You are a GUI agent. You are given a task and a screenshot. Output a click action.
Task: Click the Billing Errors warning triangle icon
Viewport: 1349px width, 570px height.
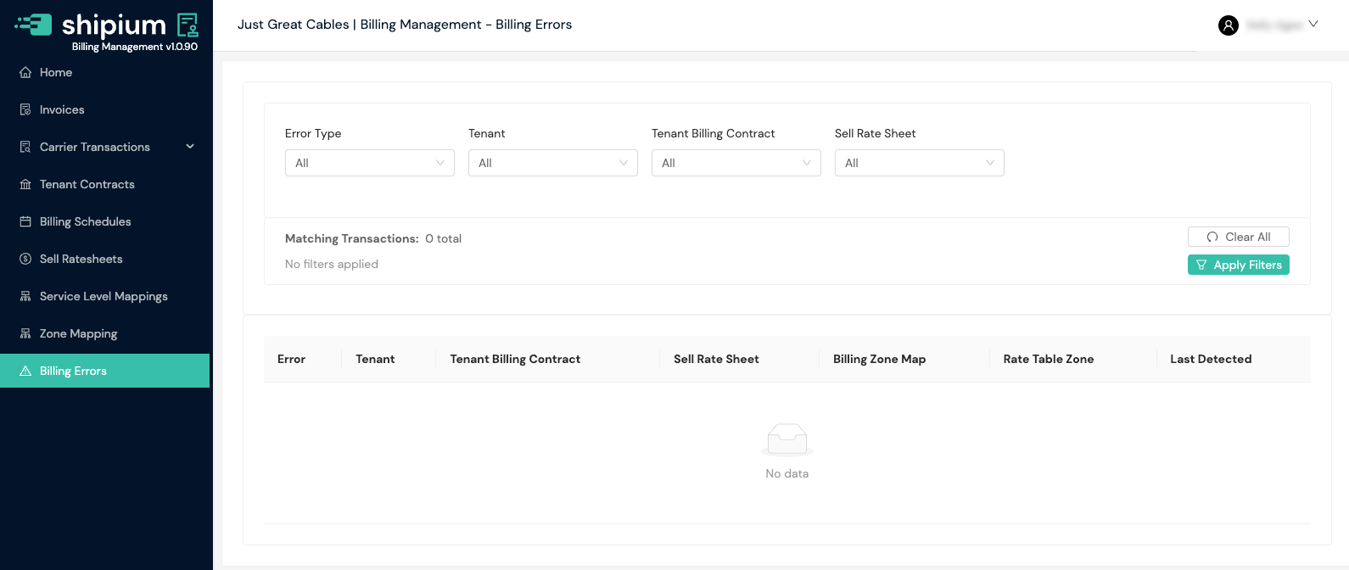[x=25, y=372]
